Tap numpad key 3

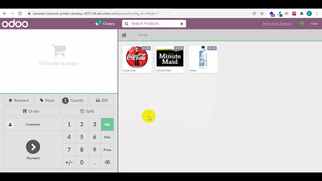95,124
